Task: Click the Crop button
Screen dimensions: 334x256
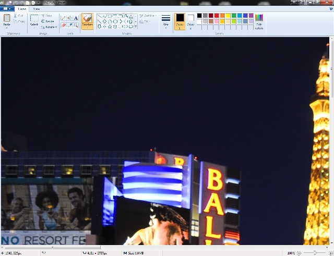Action: (x=46, y=16)
